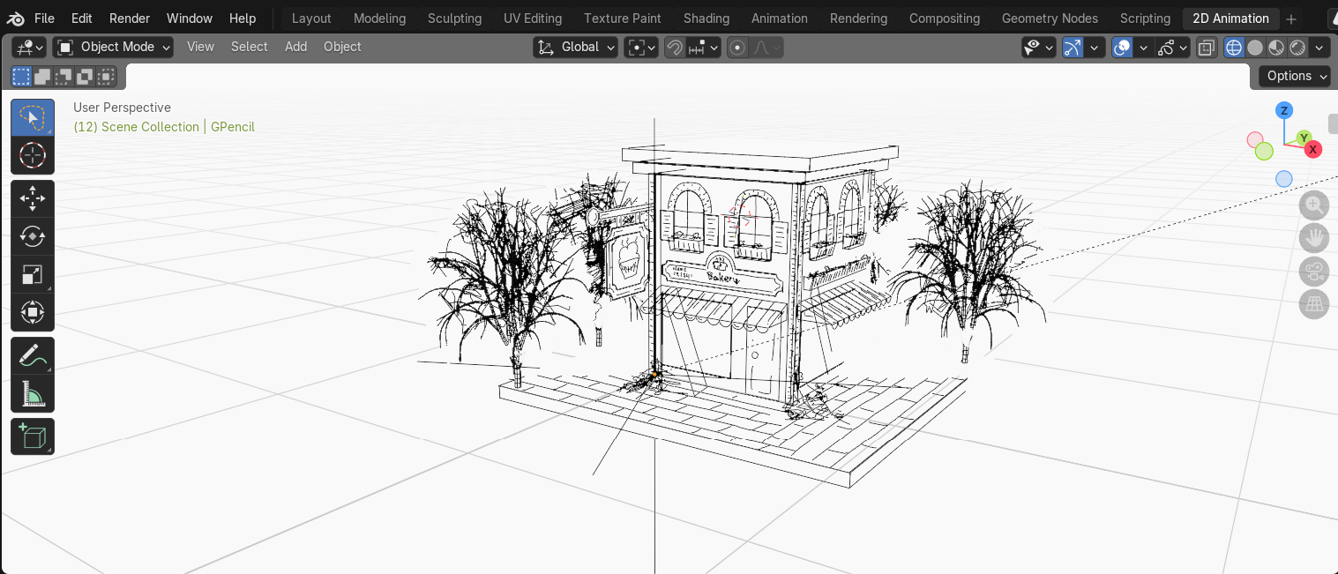The width and height of the screenshot is (1338, 574).
Task: Choose the Scale tool
Action: (33, 275)
